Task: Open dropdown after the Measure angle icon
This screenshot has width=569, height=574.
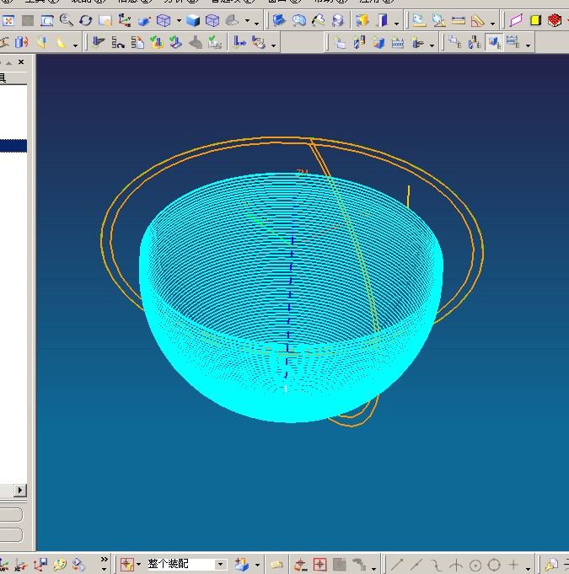Action: 492,24
